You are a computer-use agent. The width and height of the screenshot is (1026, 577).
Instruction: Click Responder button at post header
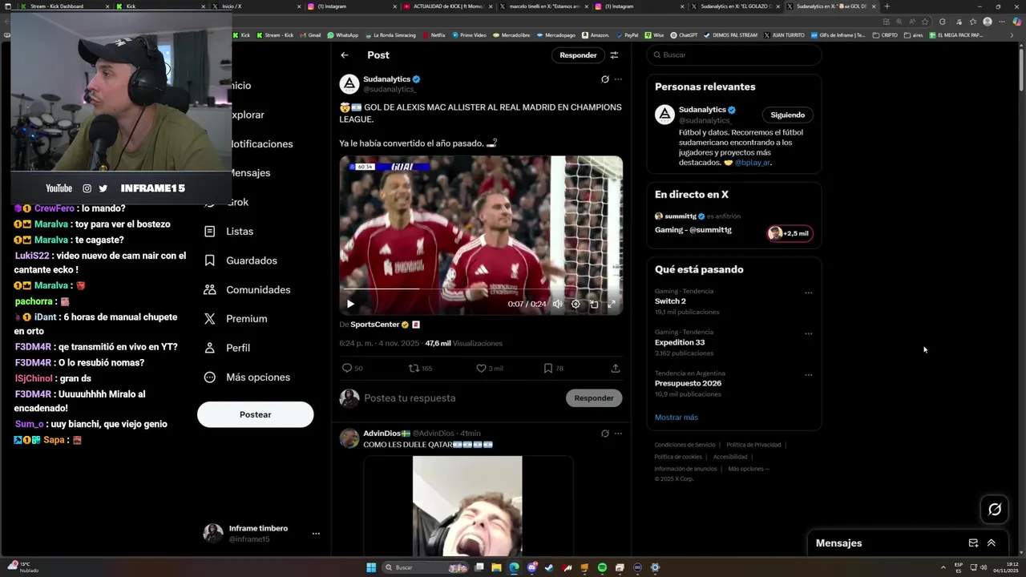(578, 55)
